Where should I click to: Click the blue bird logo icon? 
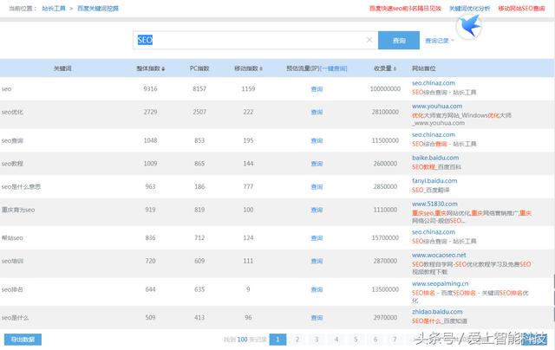[x=470, y=26]
